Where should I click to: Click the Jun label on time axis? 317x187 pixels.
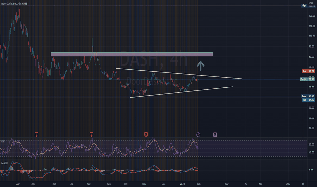54,184
